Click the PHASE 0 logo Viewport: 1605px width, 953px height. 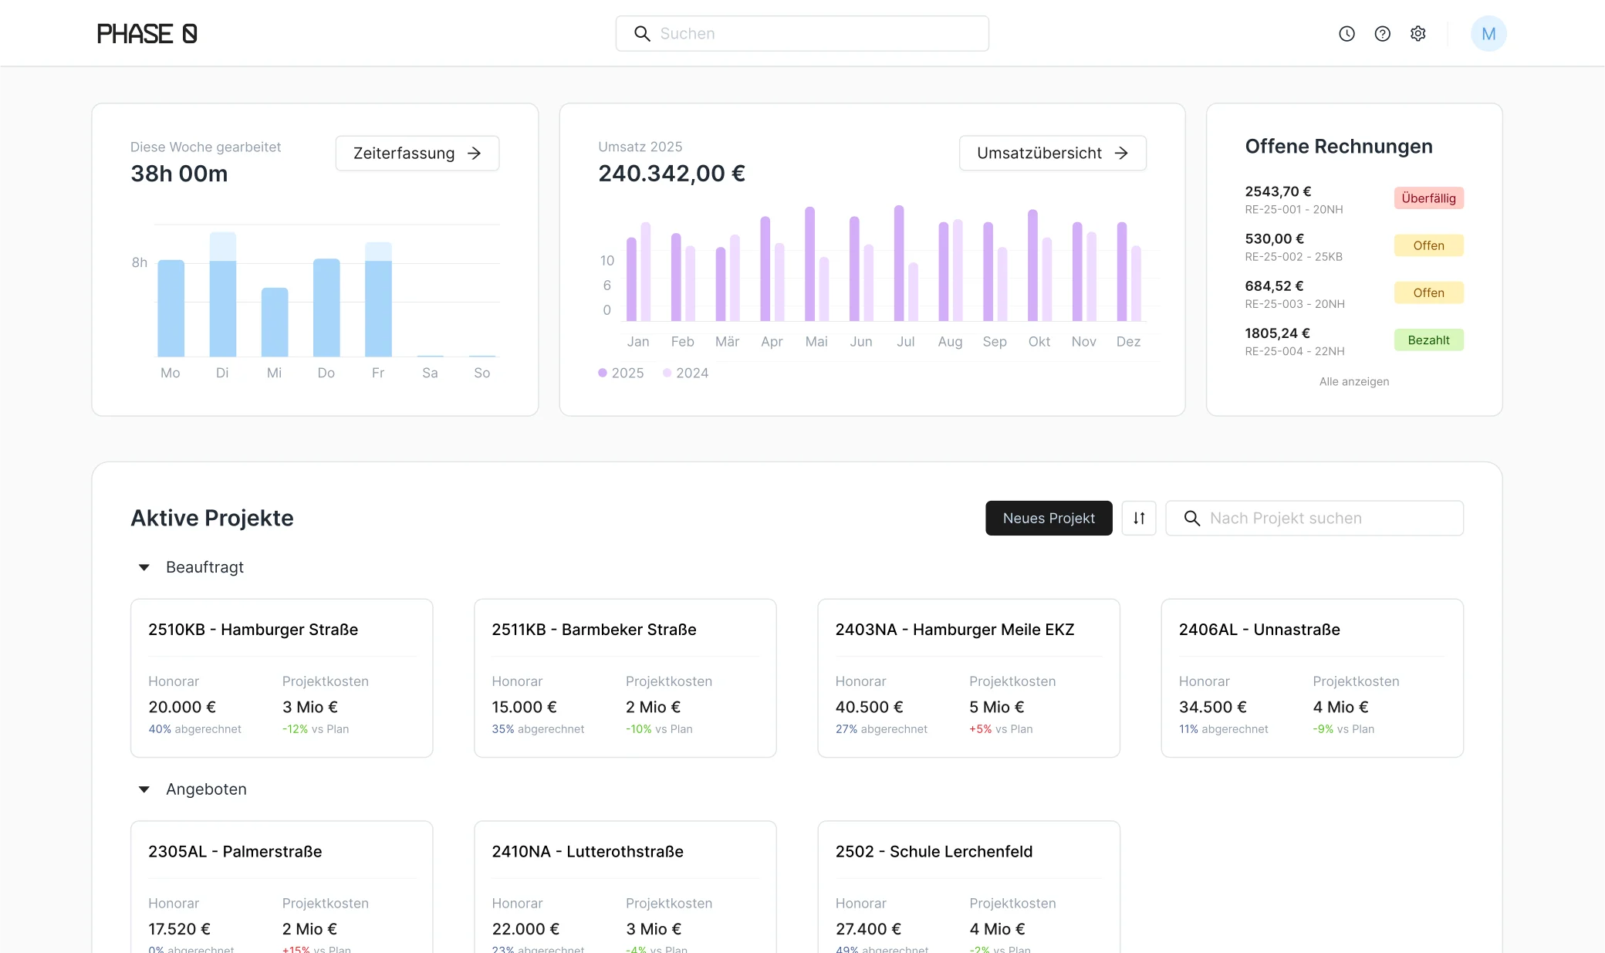[147, 33]
